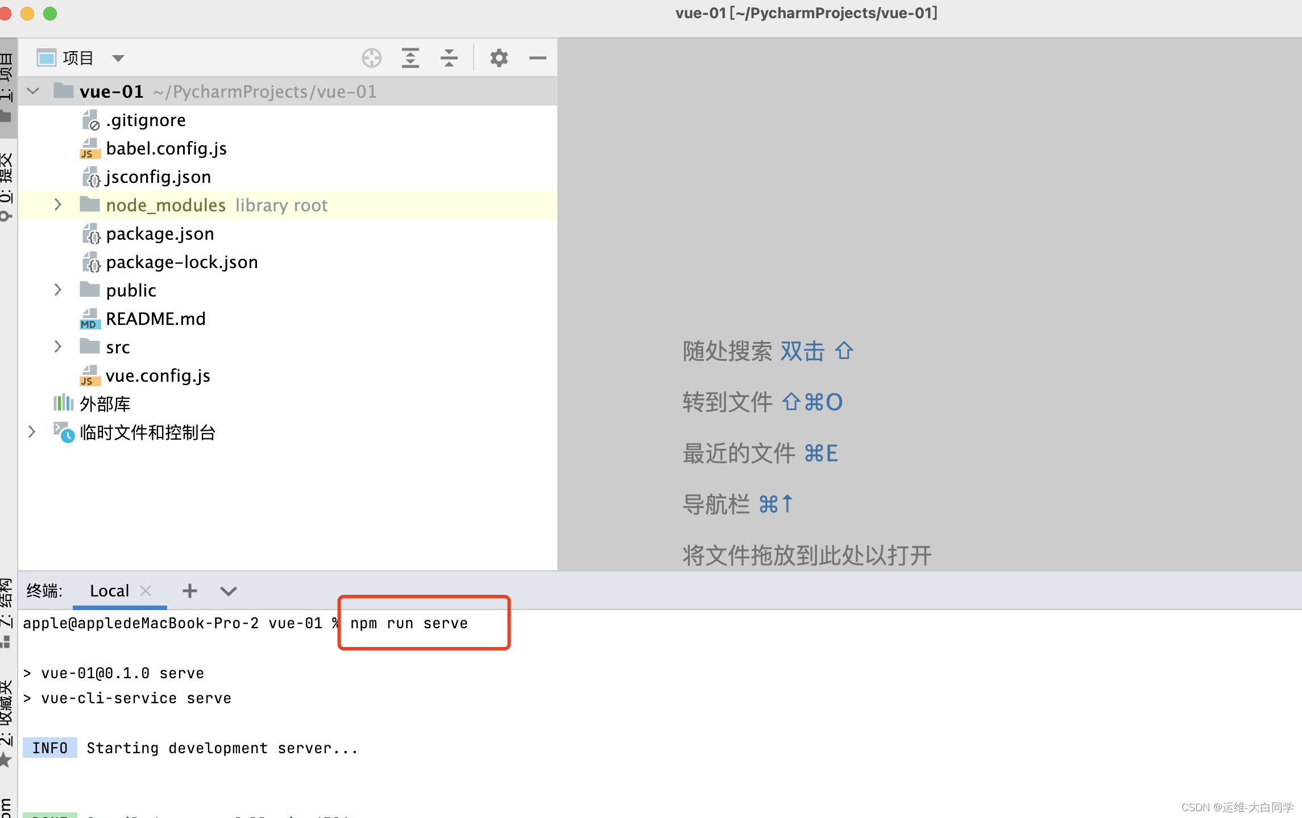Click the vue.config.js JS file icon
1302x818 pixels.
coord(90,375)
